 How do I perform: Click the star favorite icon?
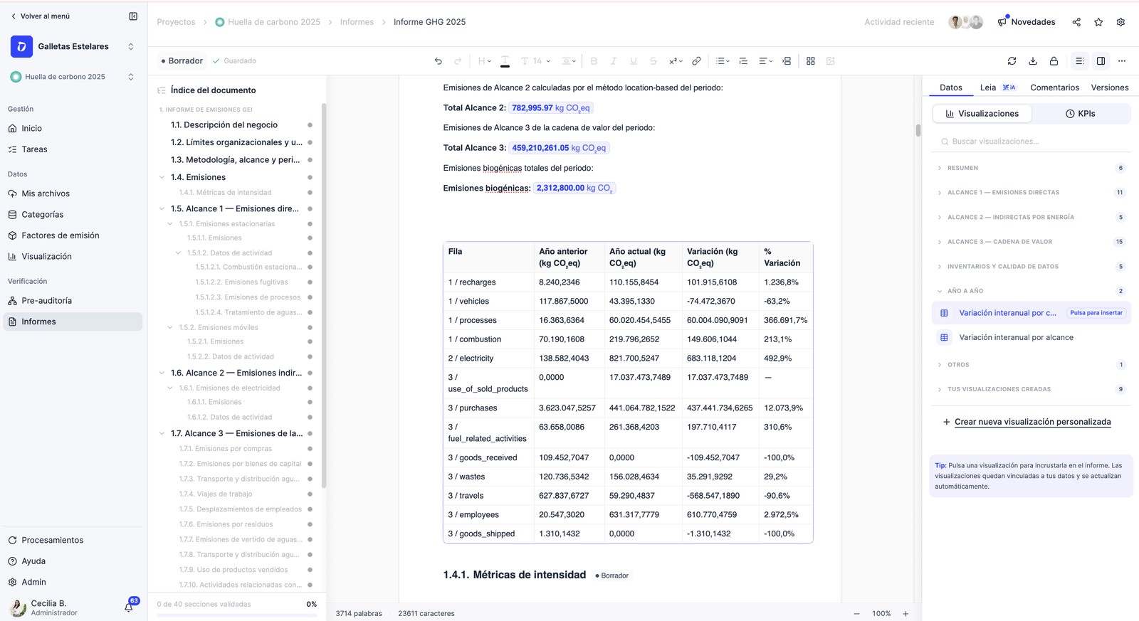pos(1098,22)
